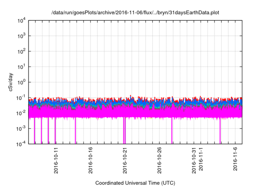The height and width of the screenshot is (187, 267).
Task: Click the 10^1 y-axis tick label
Action: [21, 67]
